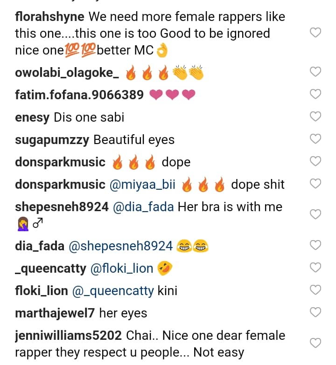Open the @floki_lion mention
The height and width of the screenshot is (365, 336).
(122, 268)
